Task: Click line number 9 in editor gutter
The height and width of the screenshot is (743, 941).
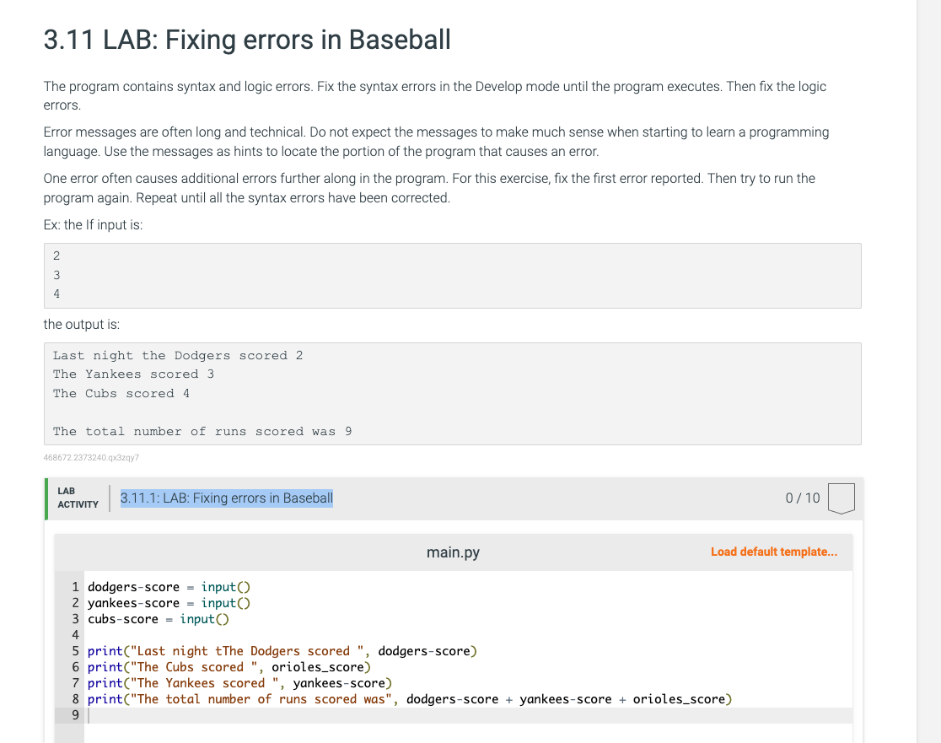Action: (x=75, y=714)
